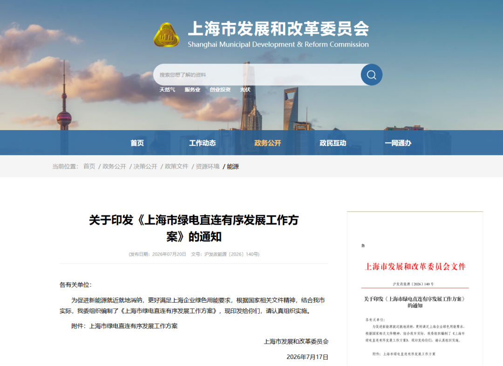
Task: Go to 政策文件 in the breadcrumb
Action: point(177,166)
